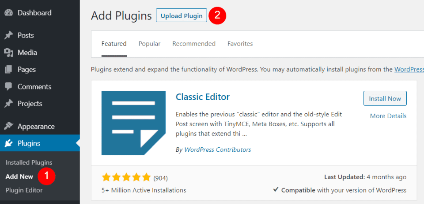Click the Projects pin icon
Screen dimensions: 424x204
(9, 104)
